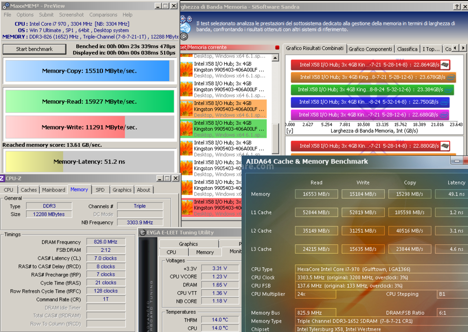Click the AIDA64 Memory Read 16553 MB/s cell

pyautogui.click(x=316, y=194)
